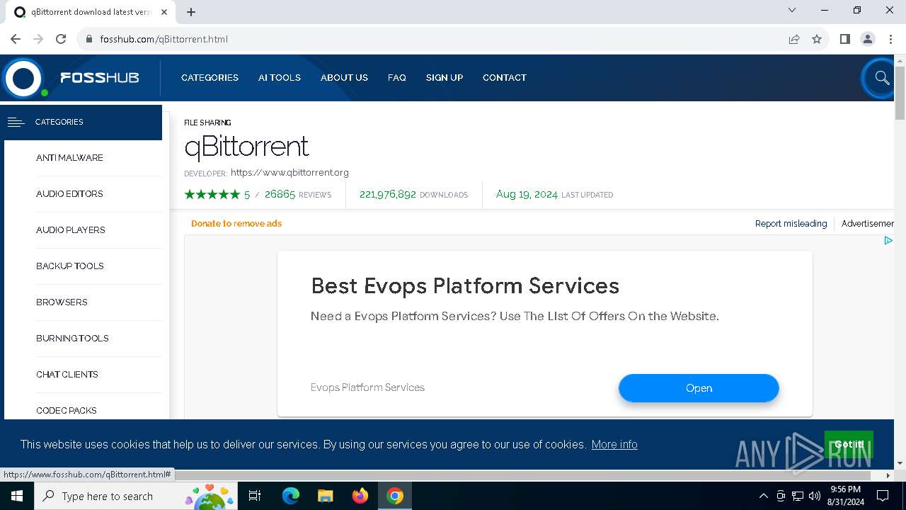Open the qbittorrent.org developer link
Viewport: 906px width, 510px height.
coord(289,173)
